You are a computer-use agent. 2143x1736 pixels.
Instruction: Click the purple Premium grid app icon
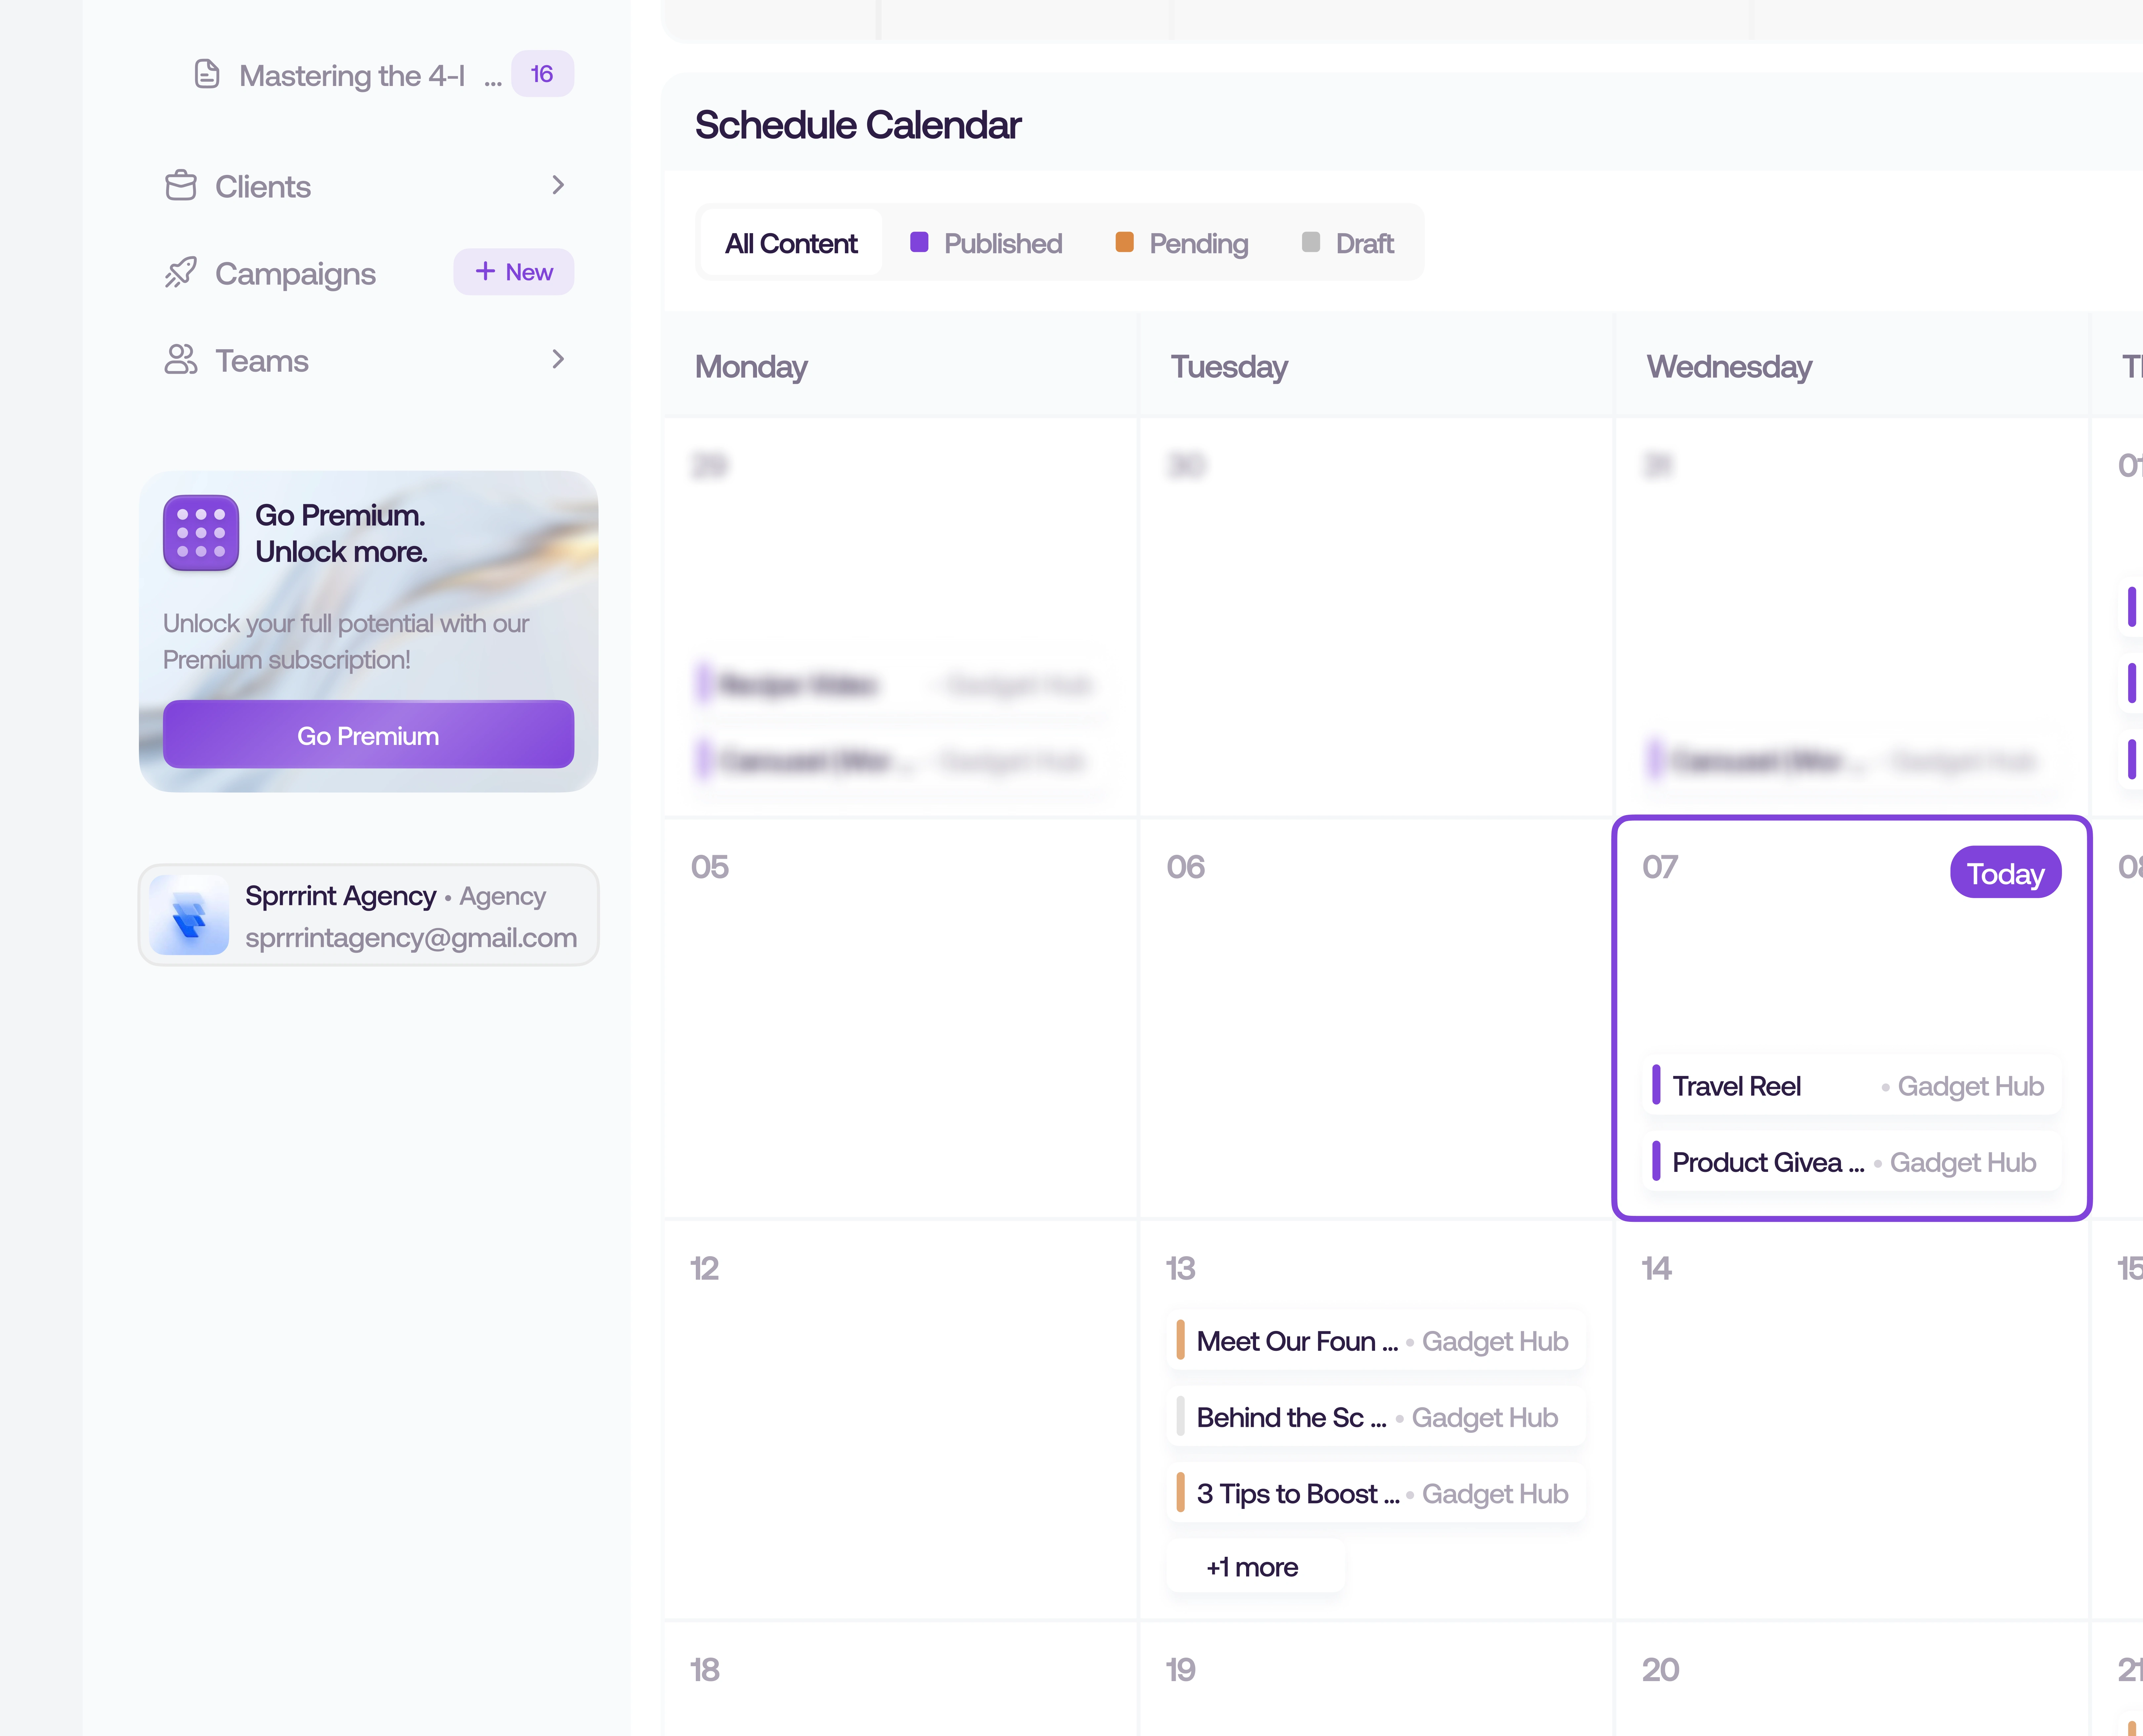coord(201,533)
